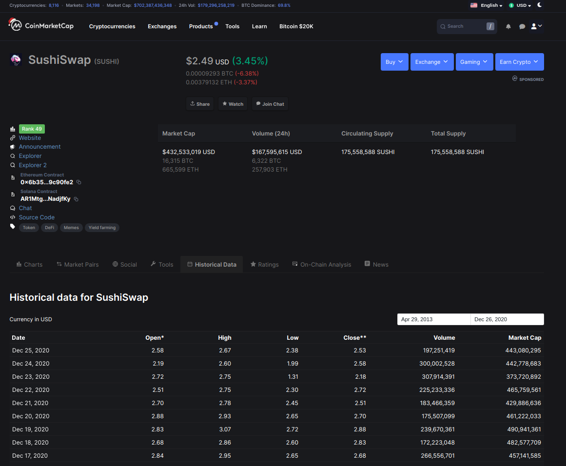Open the user account menu icon
Image resolution: width=566 pixels, height=466 pixels.
pyautogui.click(x=536, y=26)
